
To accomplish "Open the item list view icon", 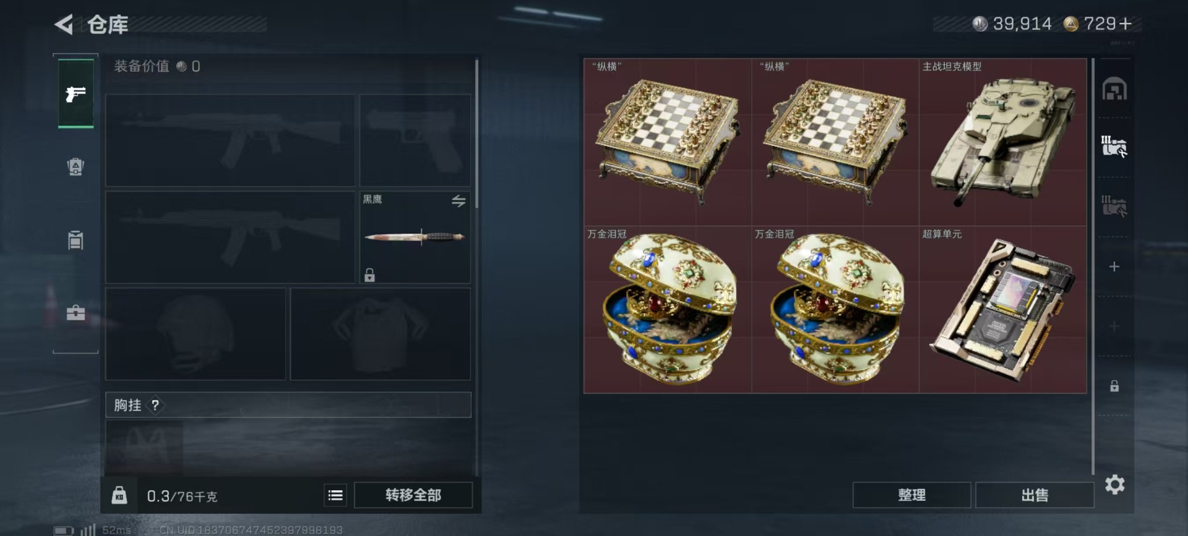I will 335,495.
